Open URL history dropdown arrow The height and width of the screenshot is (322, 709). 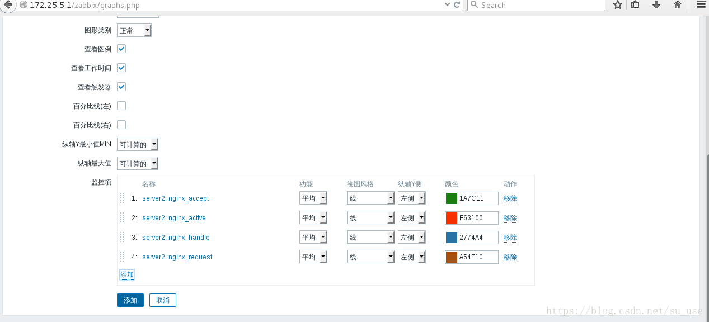[447, 4]
